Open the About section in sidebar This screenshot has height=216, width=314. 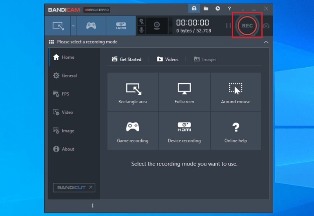pos(74,149)
